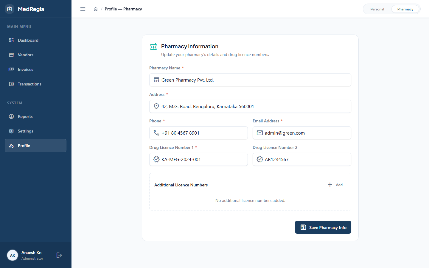429x268 pixels.
Task: Click the Save Pharmacy Info button
Action: click(x=323, y=227)
